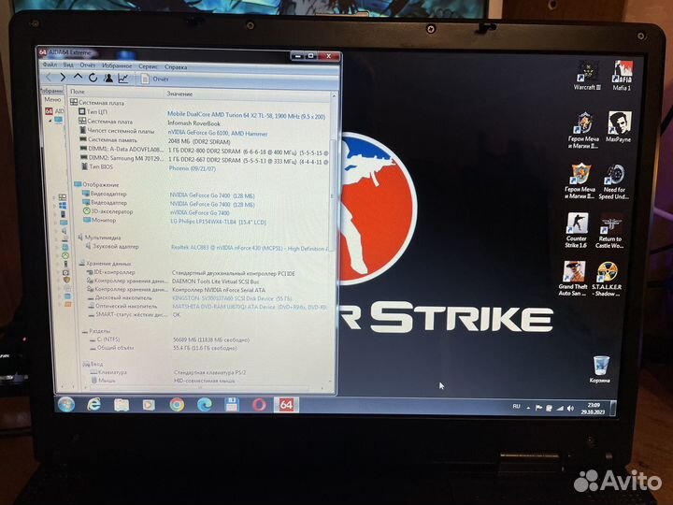
Task: Open the Need for Speed Underground shortcut
Action: click(614, 181)
